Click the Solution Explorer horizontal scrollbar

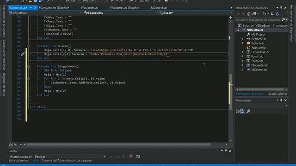261,89
